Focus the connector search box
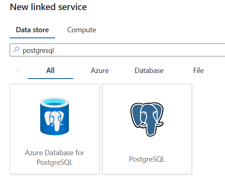Viewport: 225px width, 191px height. (x=118, y=50)
